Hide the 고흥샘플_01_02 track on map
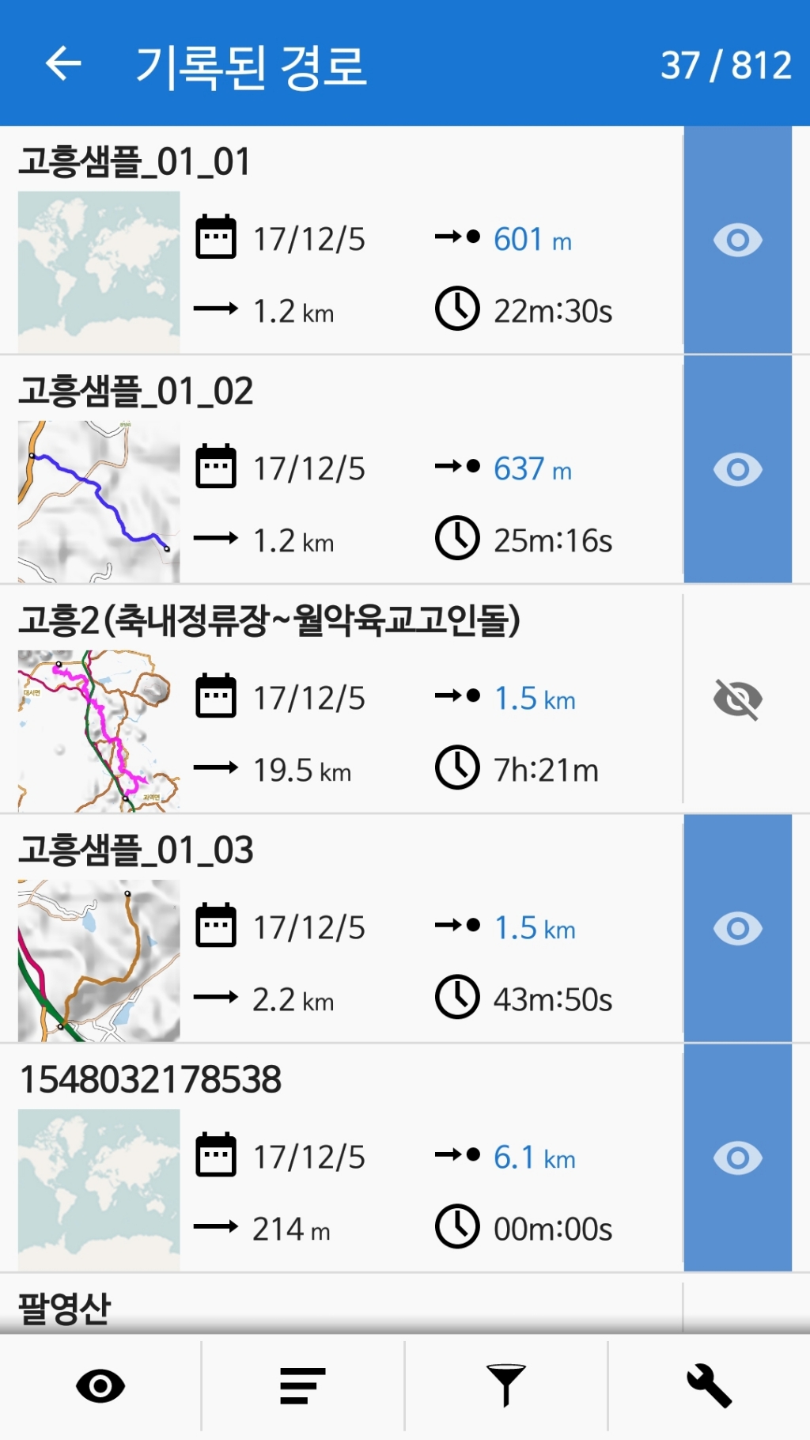 click(737, 469)
